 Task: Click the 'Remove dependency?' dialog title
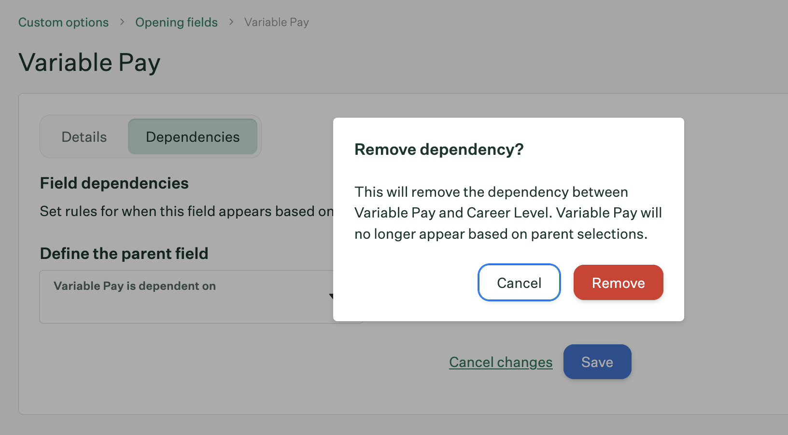(439, 150)
